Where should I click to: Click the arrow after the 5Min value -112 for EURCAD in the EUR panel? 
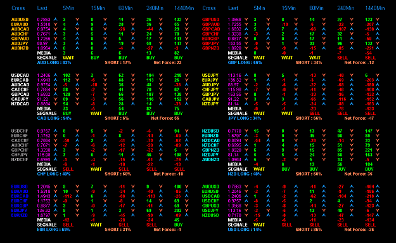click(77, 196)
